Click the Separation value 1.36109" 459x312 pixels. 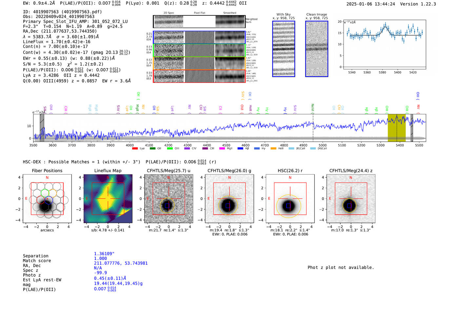point(104,254)
